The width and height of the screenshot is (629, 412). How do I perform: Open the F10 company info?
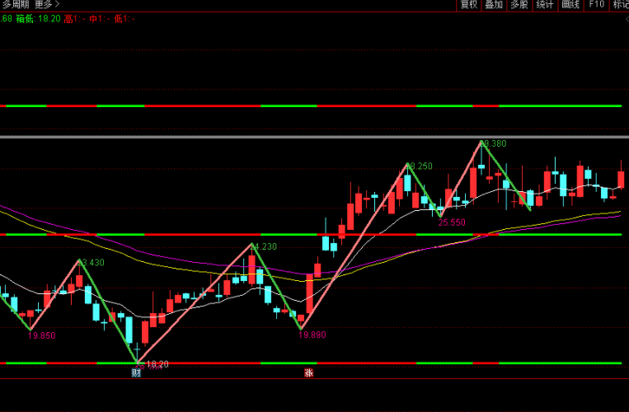(597, 5)
